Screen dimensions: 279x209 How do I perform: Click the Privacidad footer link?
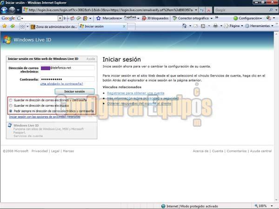(x=40, y=151)
